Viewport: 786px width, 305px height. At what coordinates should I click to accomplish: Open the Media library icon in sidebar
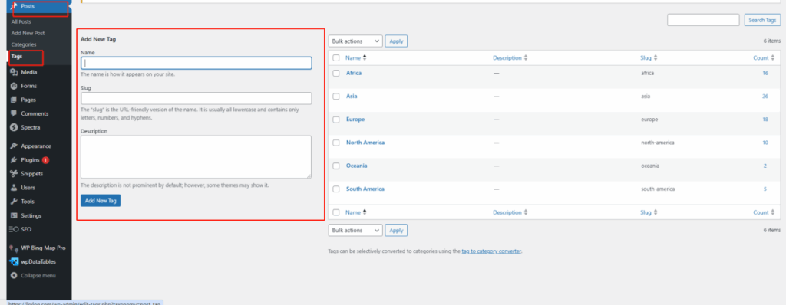click(14, 72)
